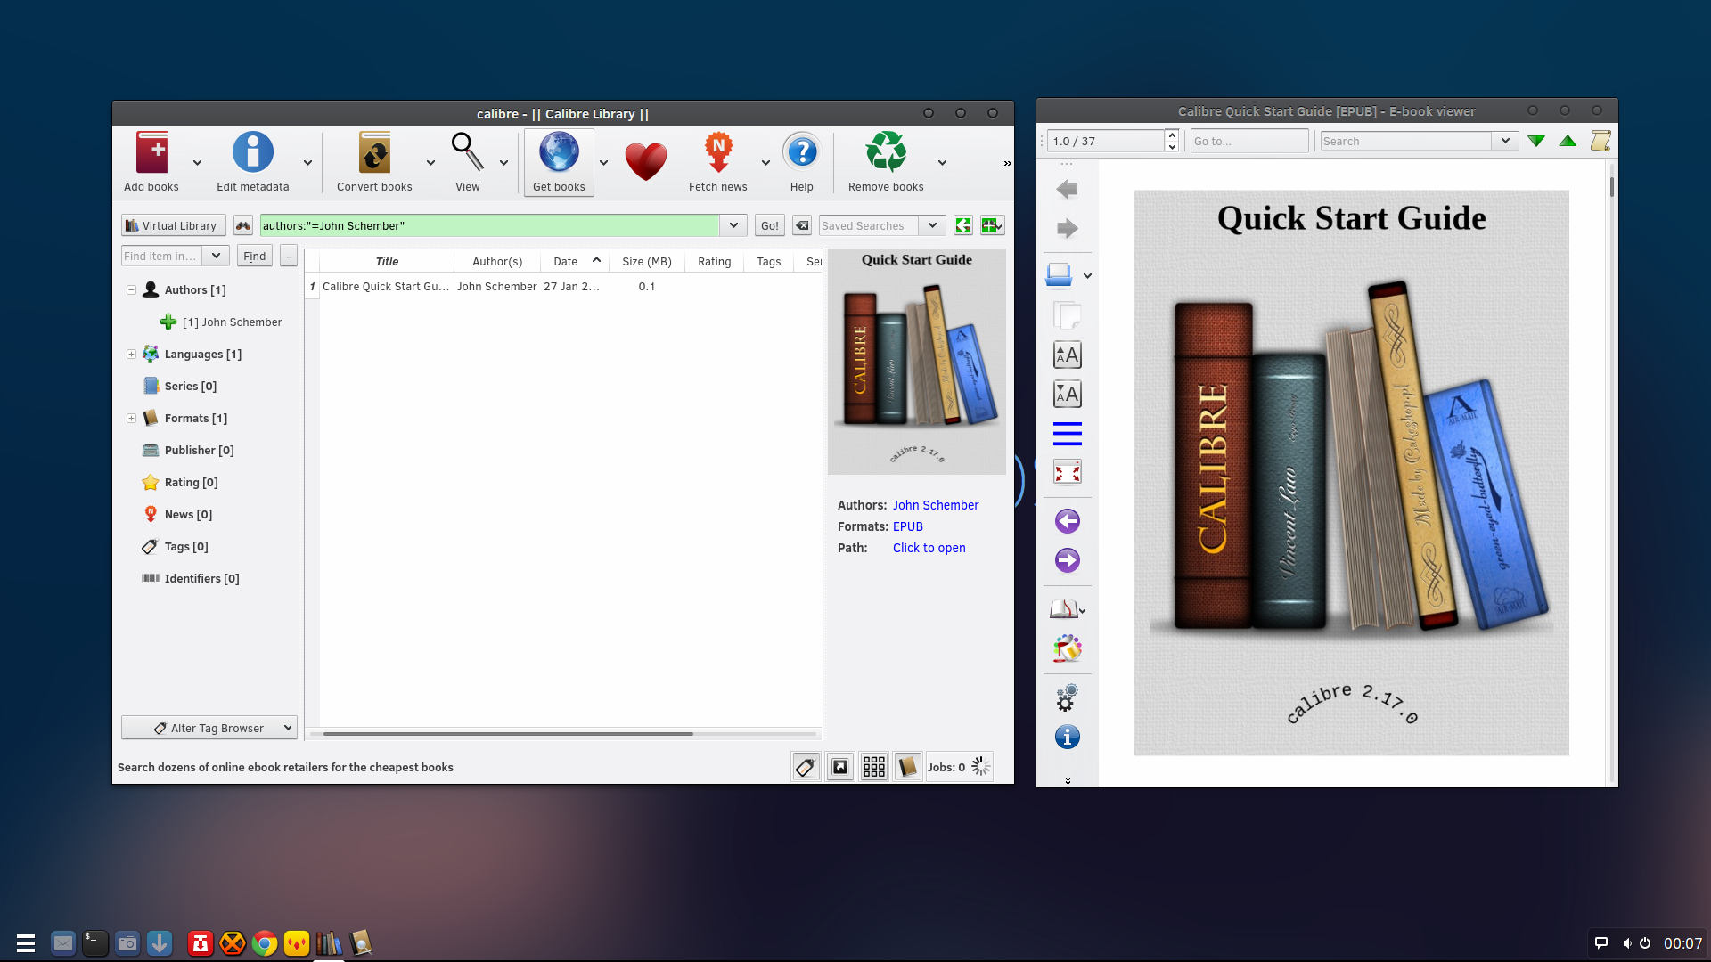
Task: Toggle Book Details panel button
Action: [x=907, y=767]
